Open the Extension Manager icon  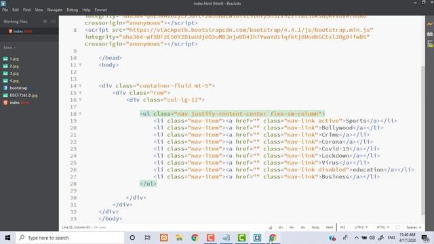[x=430, y=34]
